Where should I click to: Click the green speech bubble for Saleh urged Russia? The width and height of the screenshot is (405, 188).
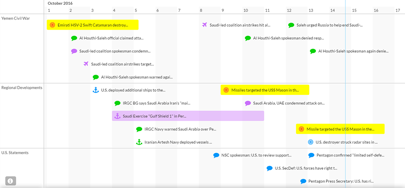(x=291, y=25)
